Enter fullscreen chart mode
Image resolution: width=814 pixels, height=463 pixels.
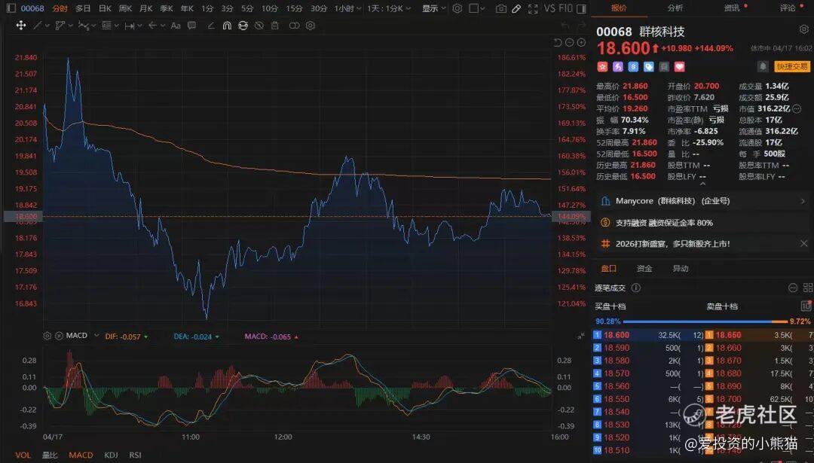(x=533, y=9)
